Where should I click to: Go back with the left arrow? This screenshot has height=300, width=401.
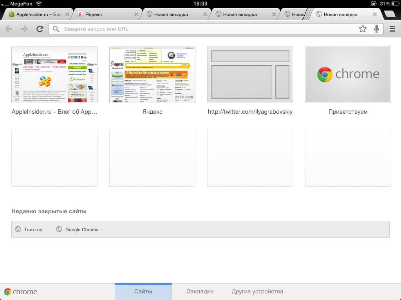pos(9,29)
